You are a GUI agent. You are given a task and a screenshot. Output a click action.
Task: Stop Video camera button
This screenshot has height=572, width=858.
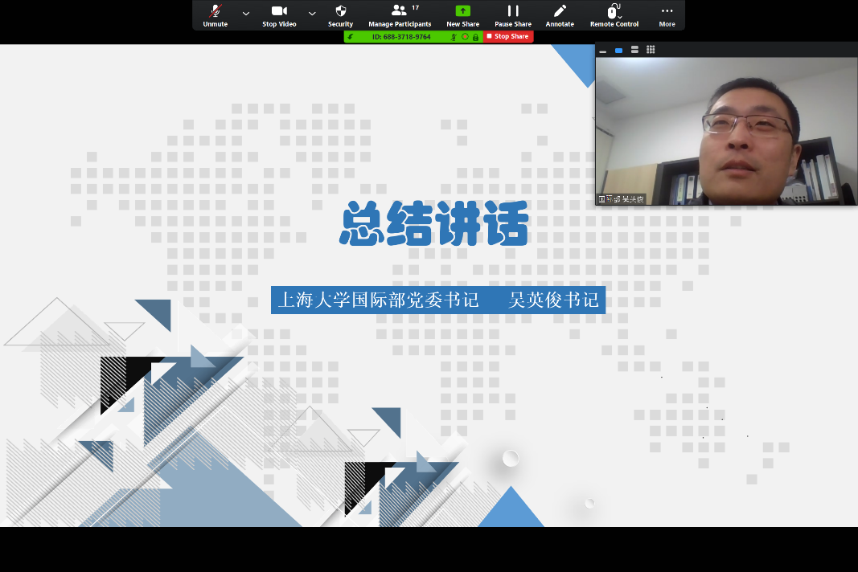(x=279, y=14)
